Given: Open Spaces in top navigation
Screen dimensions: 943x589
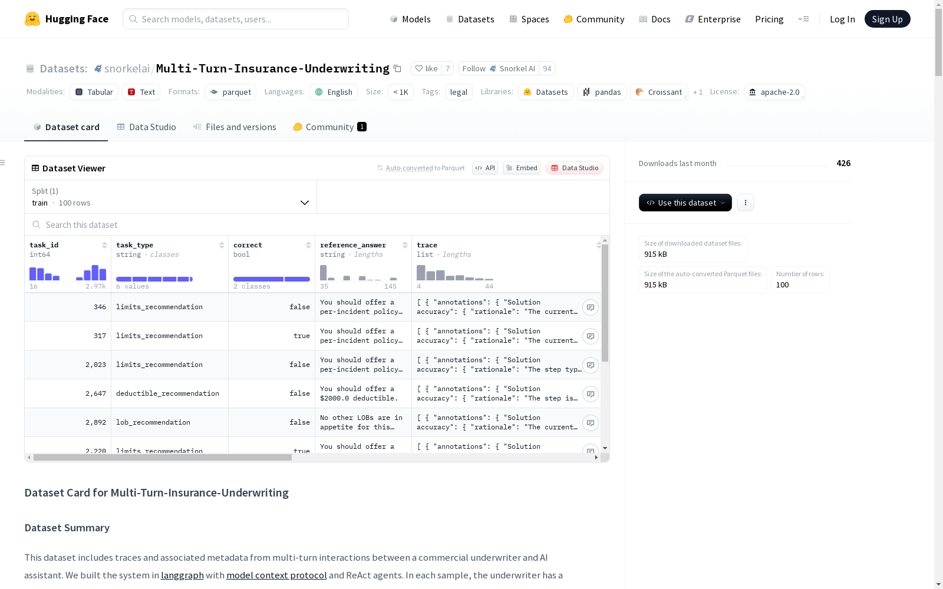Looking at the screenshot, I should (x=529, y=19).
